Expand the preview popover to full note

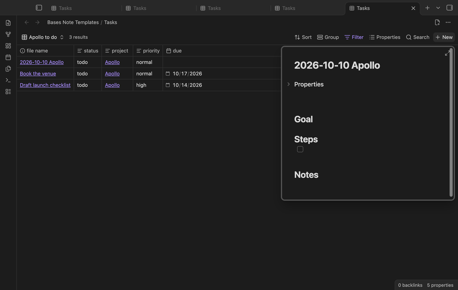click(x=448, y=53)
